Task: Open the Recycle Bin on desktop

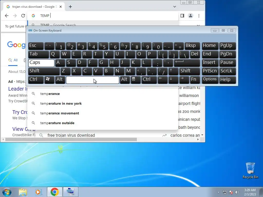Action: click(250, 170)
